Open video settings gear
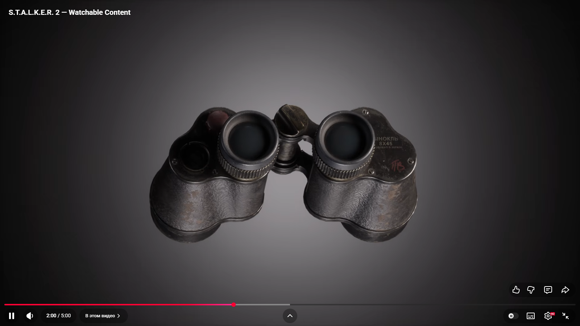This screenshot has height=326, width=580. click(x=548, y=316)
